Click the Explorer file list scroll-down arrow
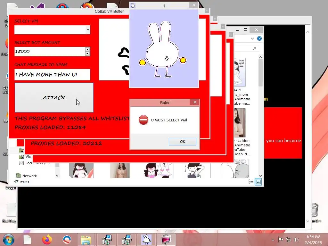 coord(260,176)
